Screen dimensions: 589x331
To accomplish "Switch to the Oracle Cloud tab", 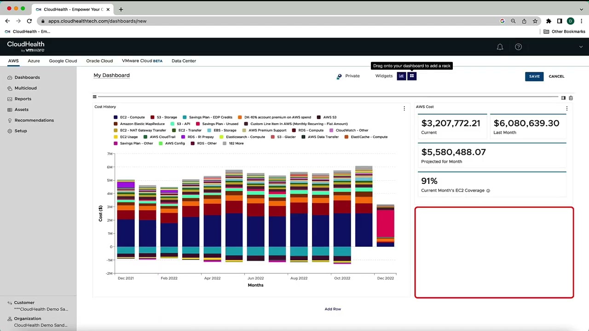I will pyautogui.click(x=99, y=61).
